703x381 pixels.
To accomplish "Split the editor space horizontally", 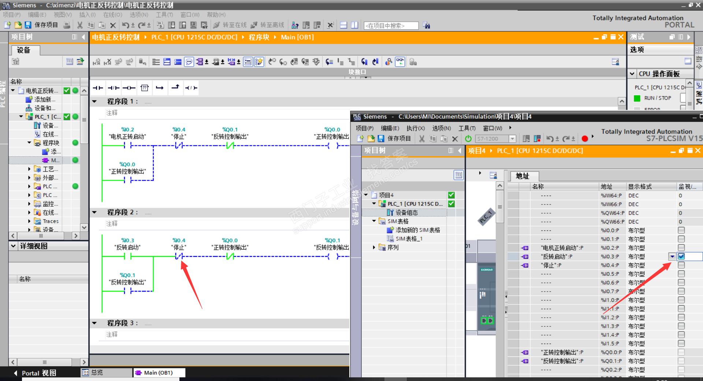I will 343,25.
